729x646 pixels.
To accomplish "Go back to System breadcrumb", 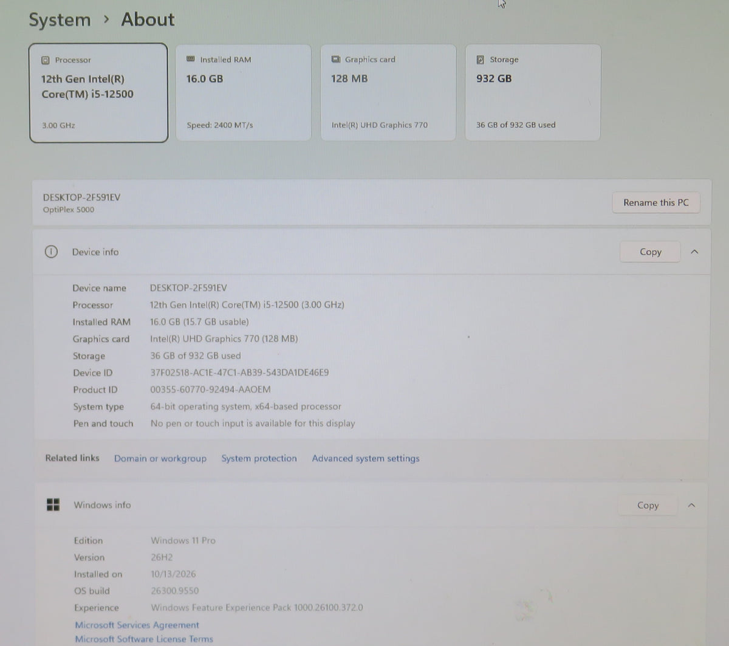I will [60, 20].
